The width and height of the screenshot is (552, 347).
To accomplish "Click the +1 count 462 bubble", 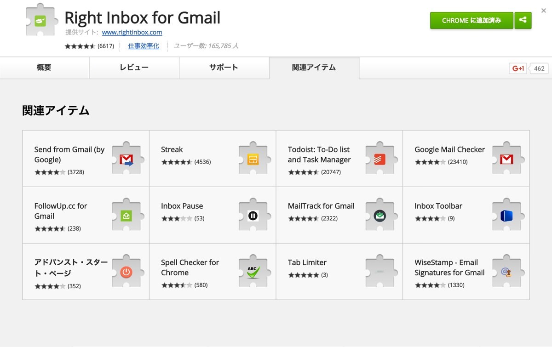I will pyautogui.click(x=539, y=68).
